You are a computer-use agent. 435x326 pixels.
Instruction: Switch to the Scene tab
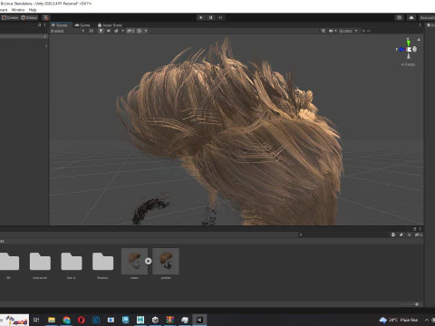point(60,25)
